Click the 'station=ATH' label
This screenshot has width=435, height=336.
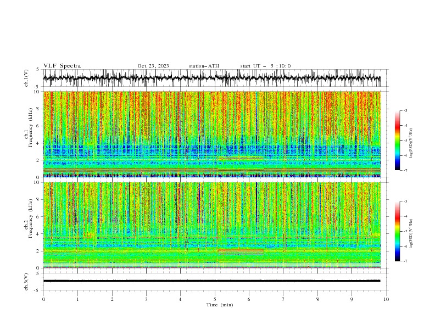[x=204, y=66]
